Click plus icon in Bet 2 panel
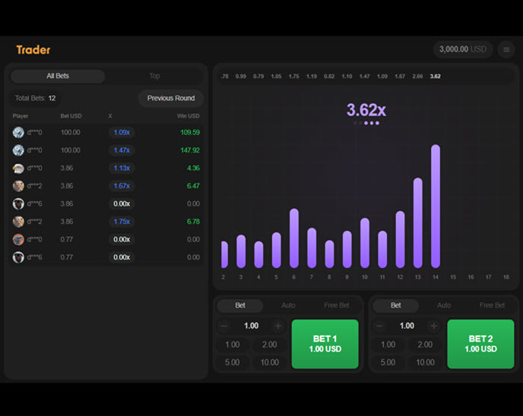Screen dimensions: 523x416 click(x=434, y=326)
